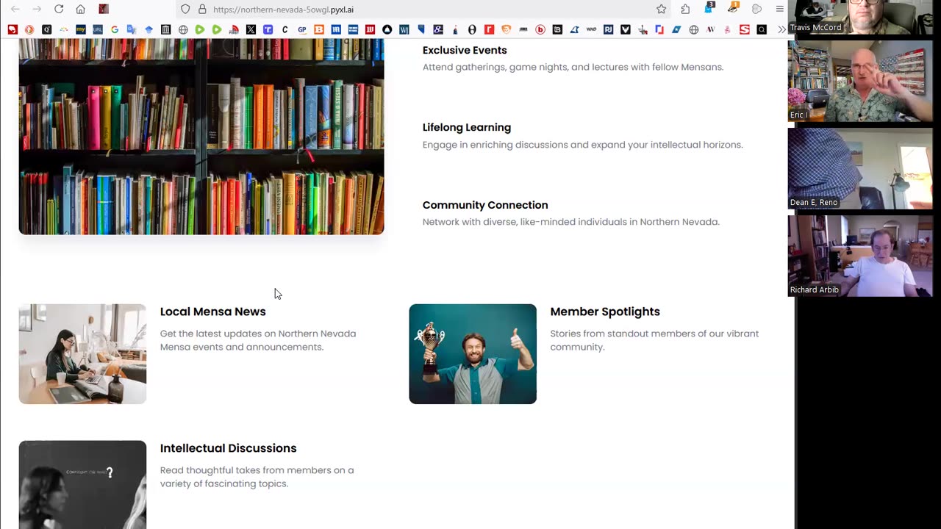
Task: Open the GoFundMe 'GP' bookmark
Action: tap(302, 29)
